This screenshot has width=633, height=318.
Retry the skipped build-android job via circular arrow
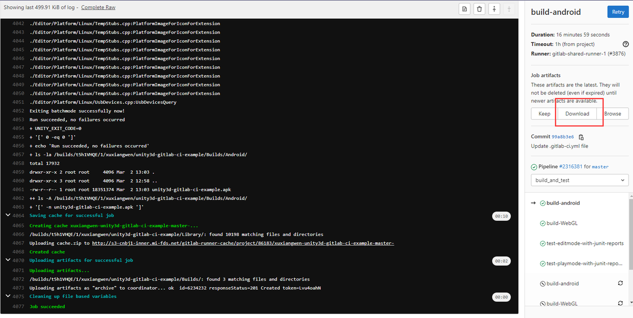(621, 283)
